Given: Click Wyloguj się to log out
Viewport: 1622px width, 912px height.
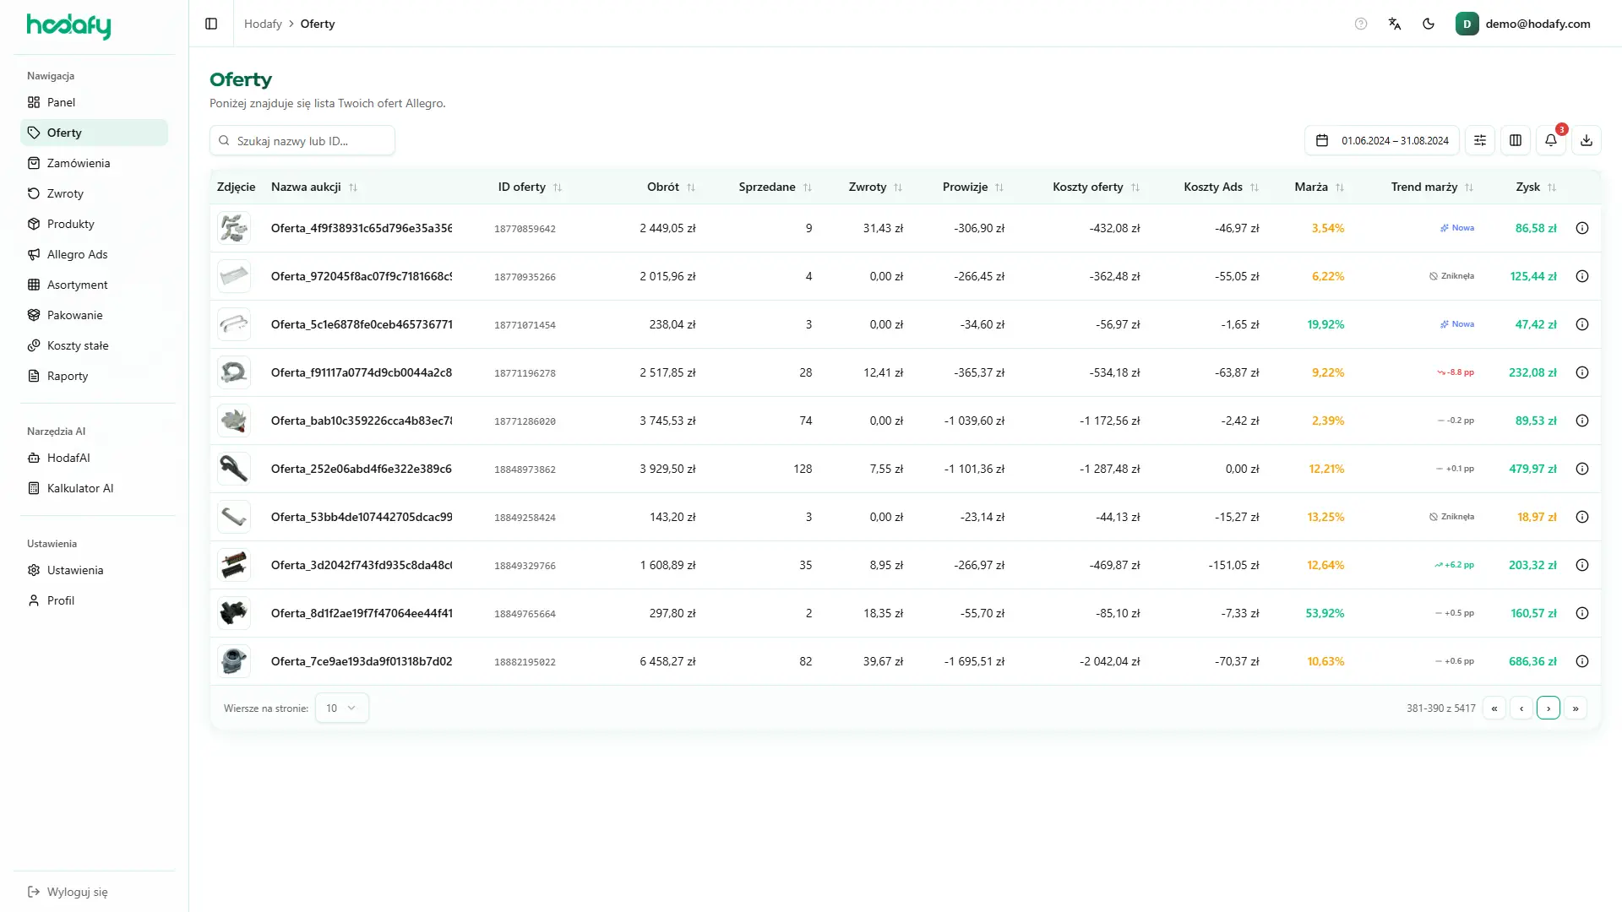Looking at the screenshot, I should click(x=77, y=892).
